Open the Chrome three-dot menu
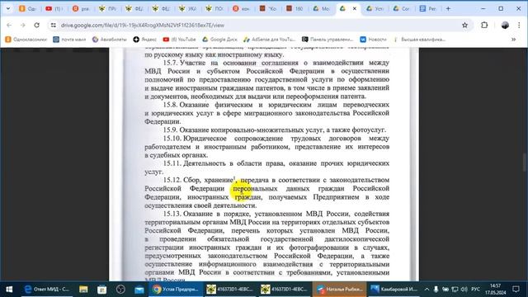 (519, 26)
